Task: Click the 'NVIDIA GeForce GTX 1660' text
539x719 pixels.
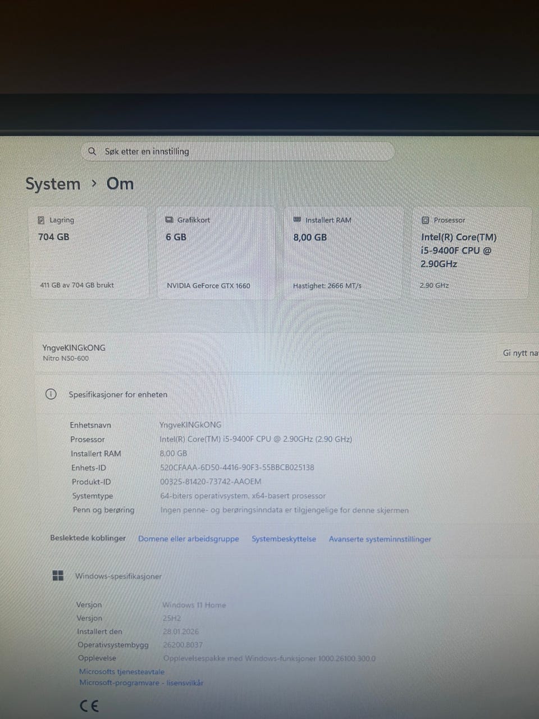Action: 208,285
